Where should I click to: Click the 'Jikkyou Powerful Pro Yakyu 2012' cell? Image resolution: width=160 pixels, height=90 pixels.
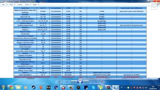(25, 11)
